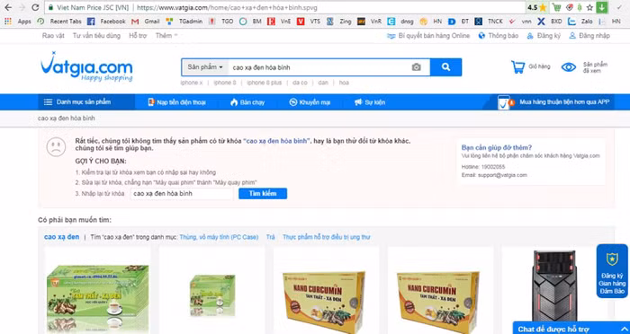Open the first Nano Curcumin box thumbnail
Image resolution: width=630 pixels, height=334 pixels.
pyautogui.click(x=325, y=302)
